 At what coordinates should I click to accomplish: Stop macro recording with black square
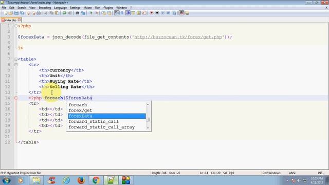(157, 13)
